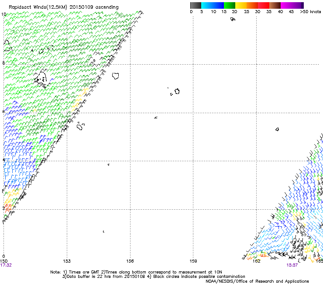Screen dimensions: 323x284
Task: Click the legend tick label 25
Action: pos(247,11)
